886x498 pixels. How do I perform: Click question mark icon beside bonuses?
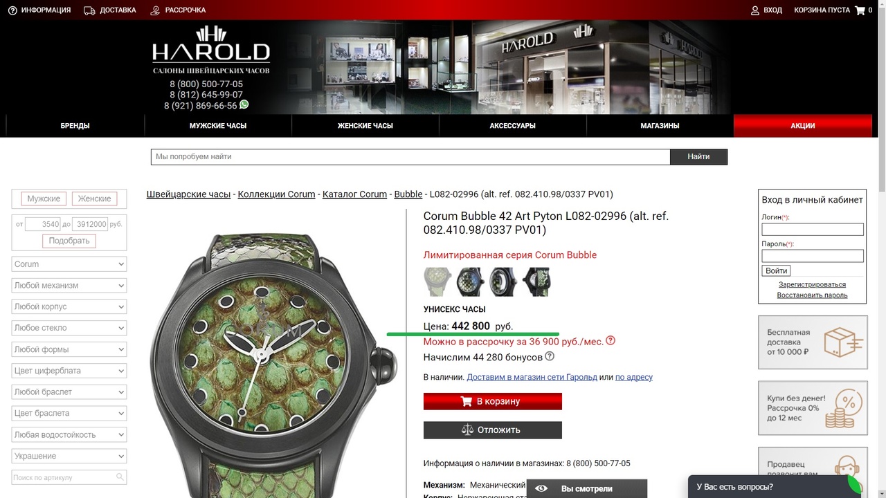pyautogui.click(x=550, y=357)
